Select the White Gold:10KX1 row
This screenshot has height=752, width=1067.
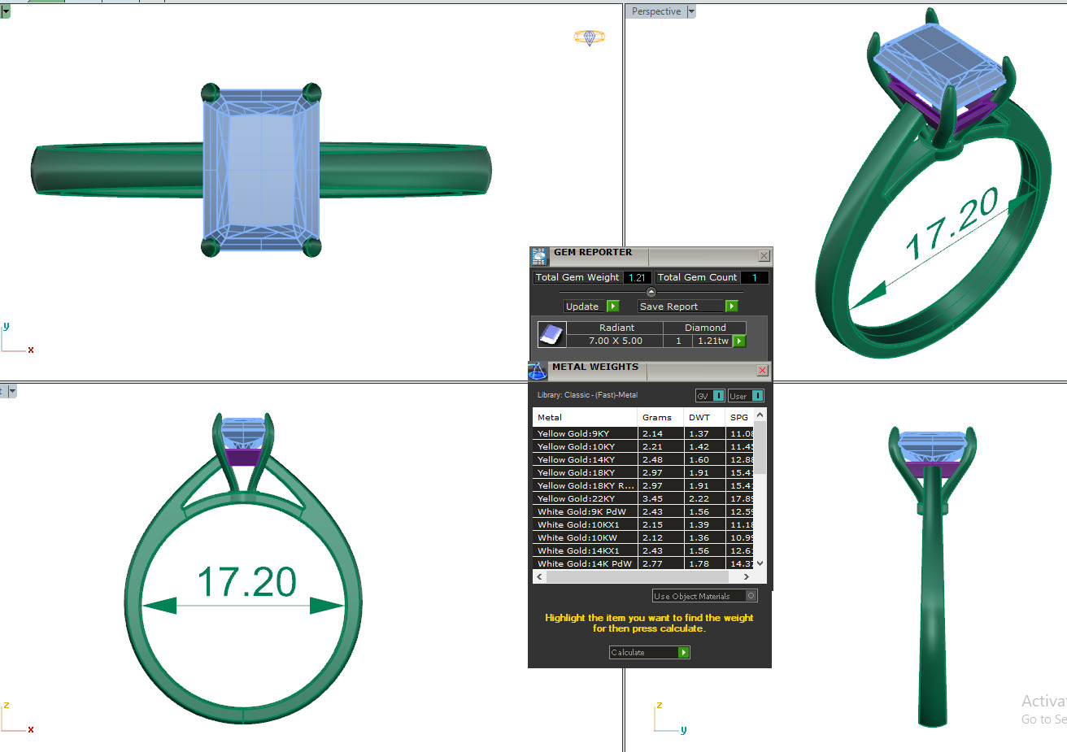click(x=643, y=524)
